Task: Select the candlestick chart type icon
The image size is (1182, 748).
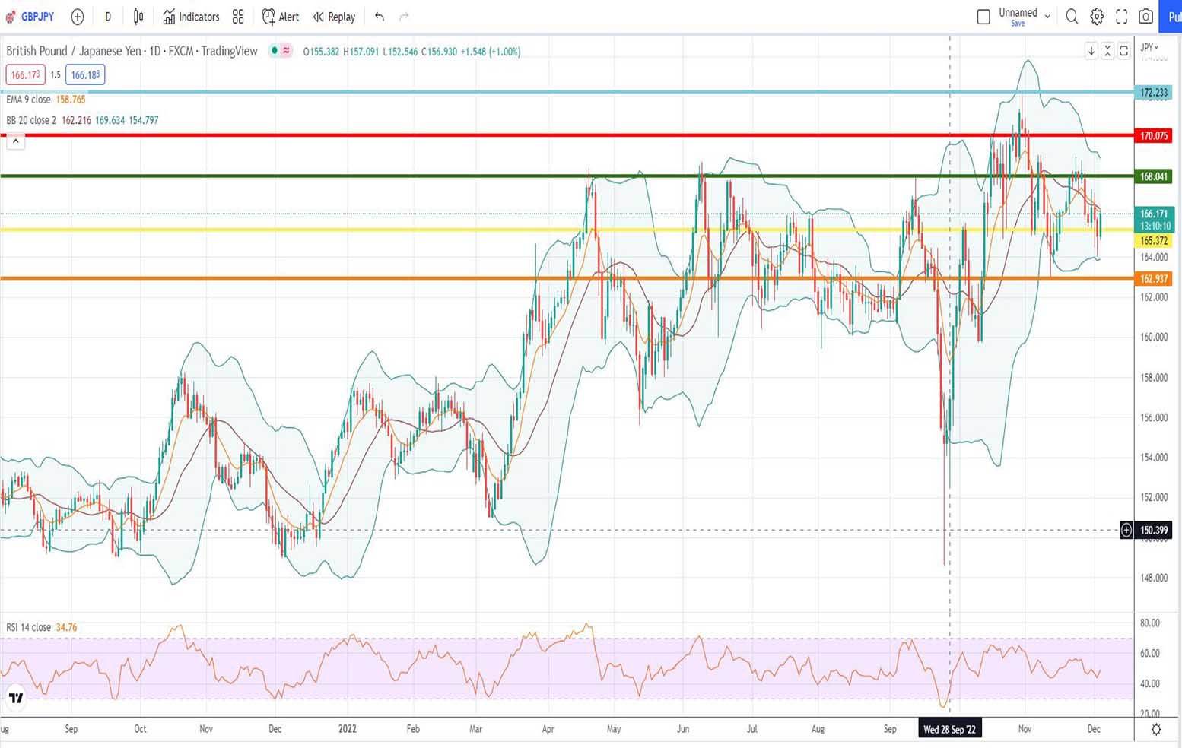Action: 138,16
